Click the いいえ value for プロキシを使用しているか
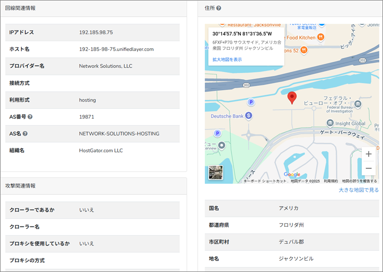This screenshot has height=272, width=383. tap(87, 244)
